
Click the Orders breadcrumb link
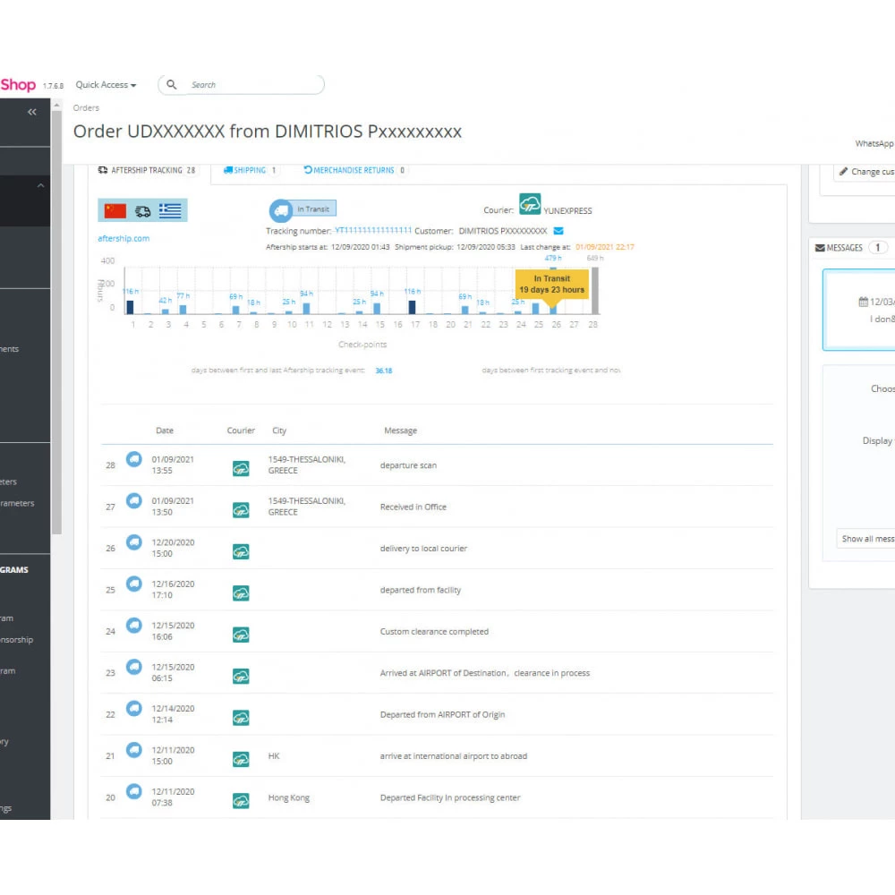pyautogui.click(x=86, y=108)
